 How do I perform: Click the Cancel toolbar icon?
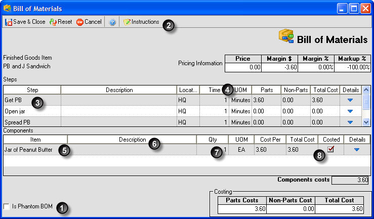[80, 22]
